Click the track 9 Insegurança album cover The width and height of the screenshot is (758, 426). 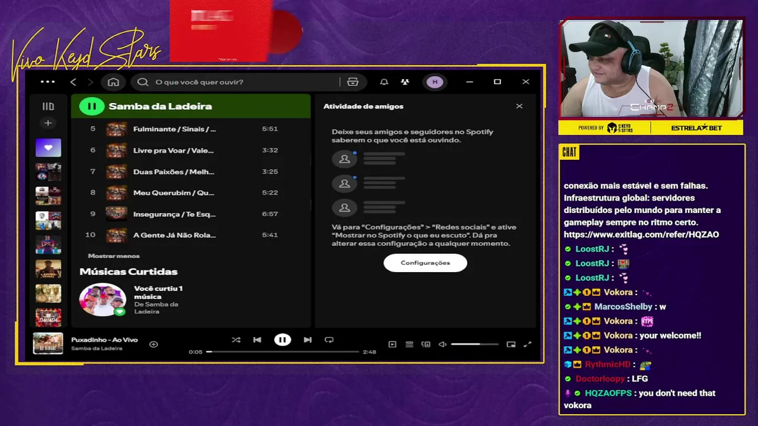(116, 214)
